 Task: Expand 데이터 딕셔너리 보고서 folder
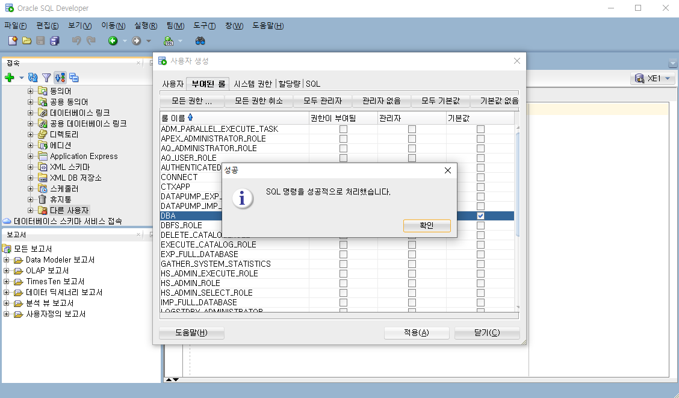pos(7,293)
